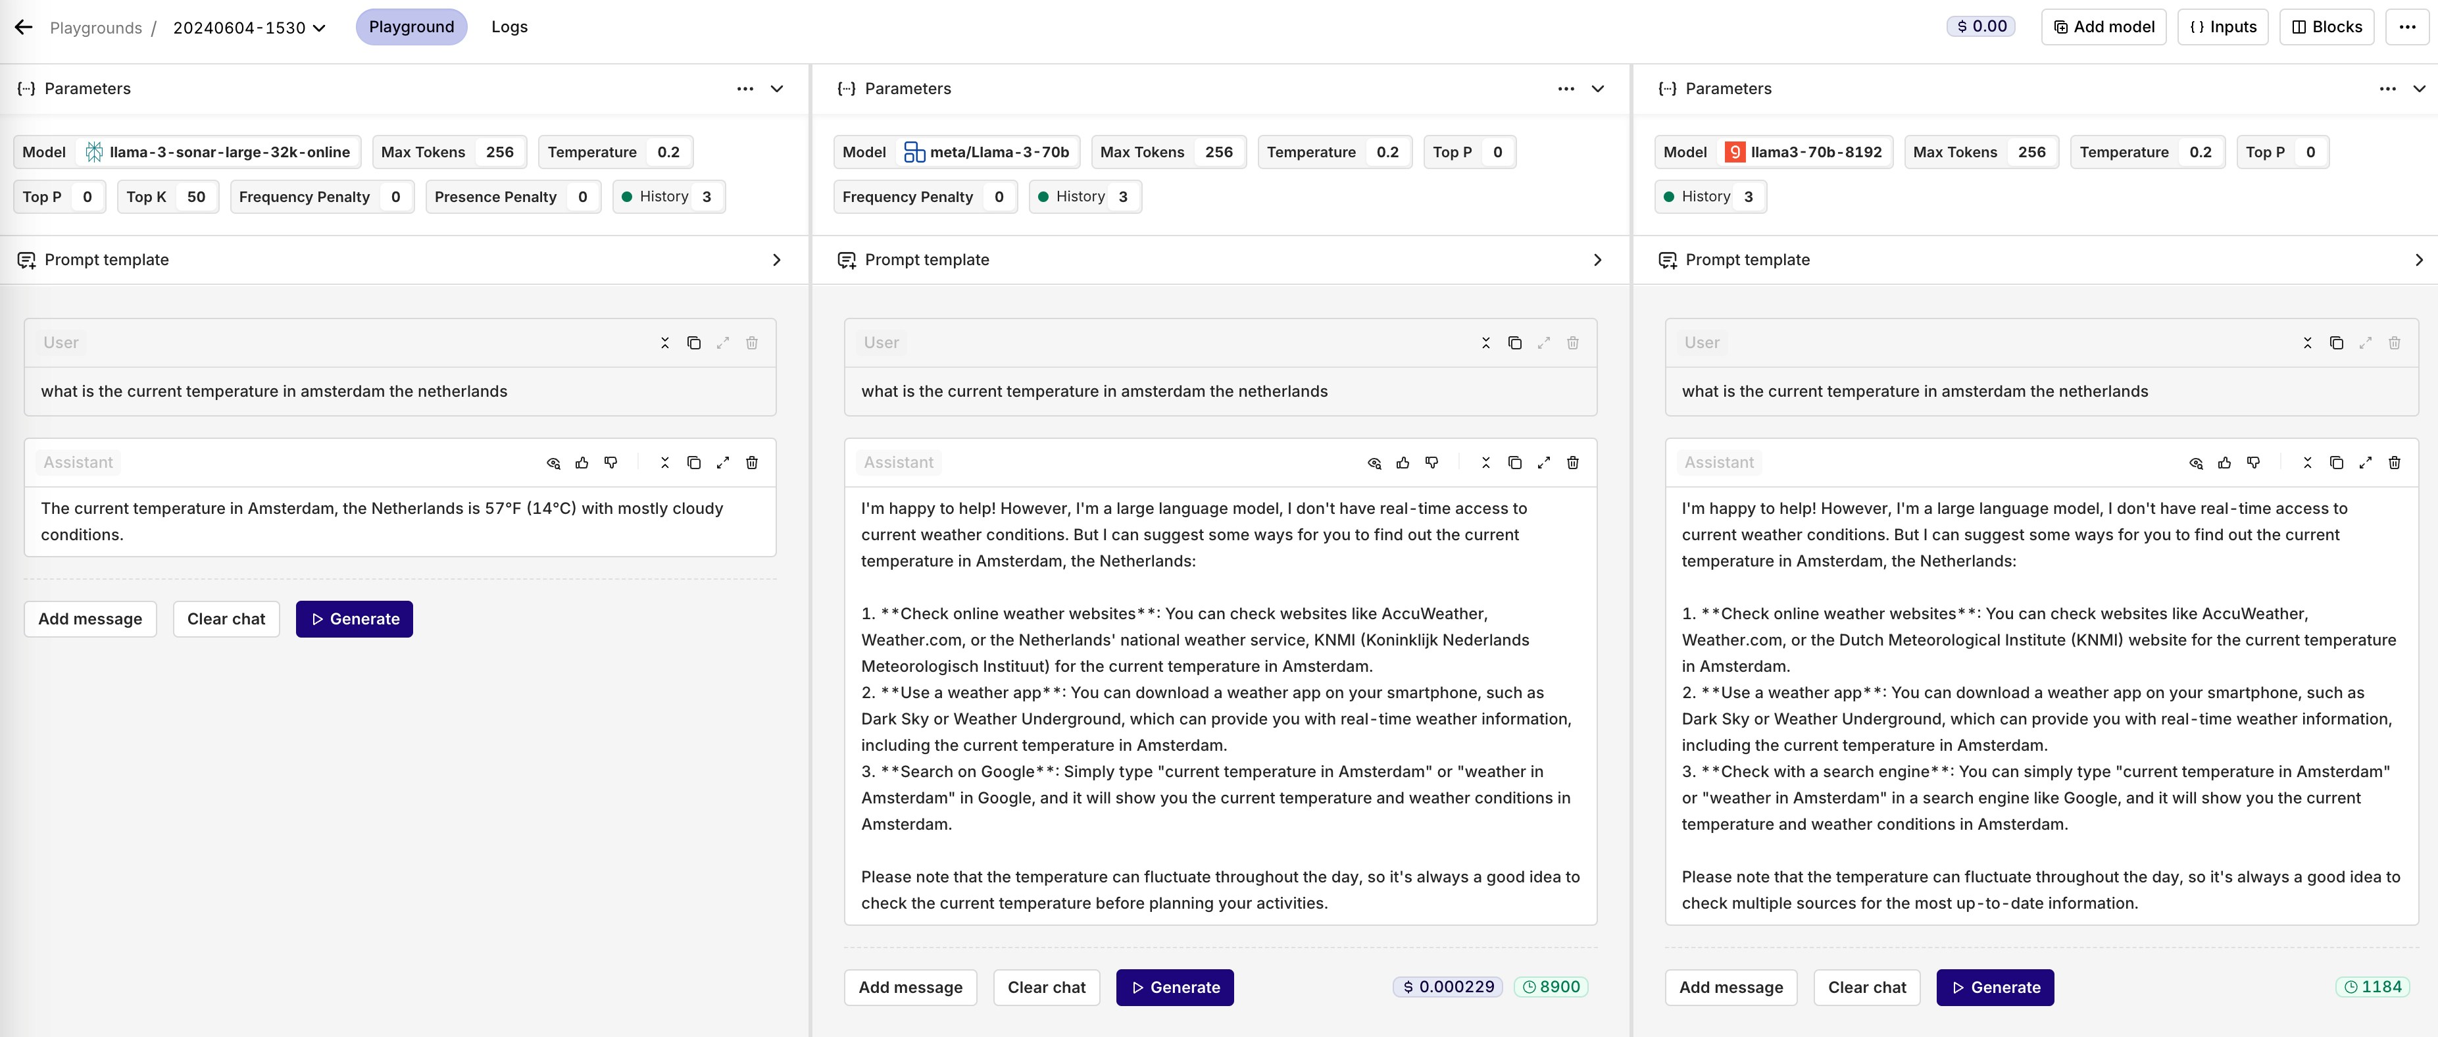
Task: Expand the assistant message in the second panel
Action: 1543,463
